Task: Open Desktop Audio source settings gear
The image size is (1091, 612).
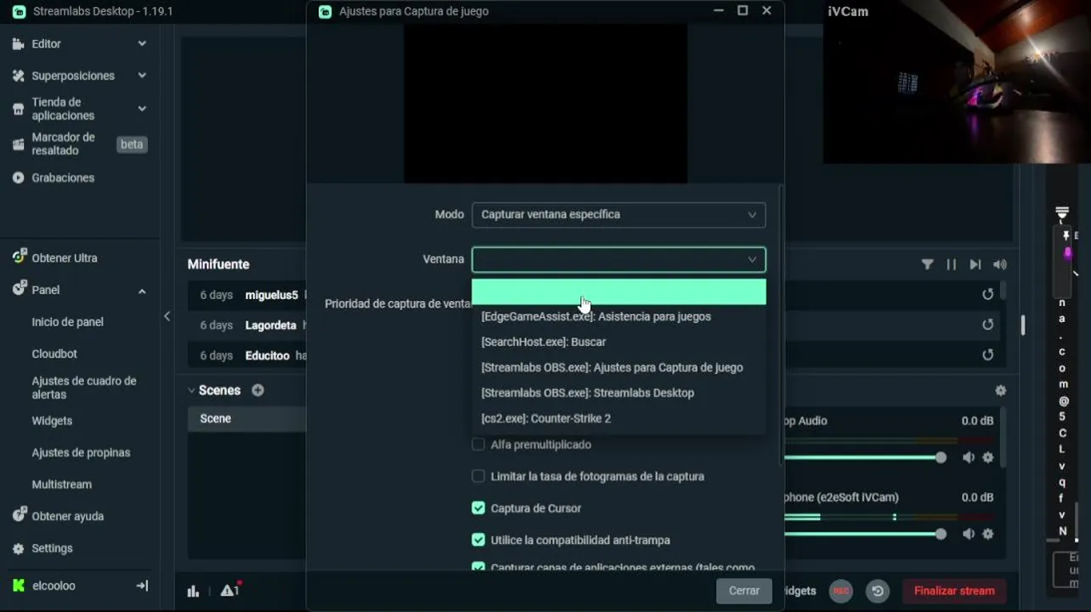Action: click(x=987, y=457)
